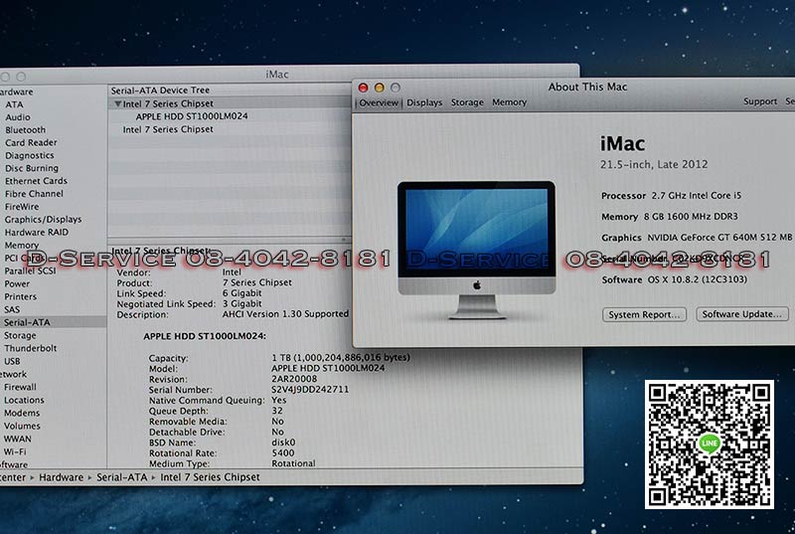The height and width of the screenshot is (534, 795).
Task: Select Wi-Fi in the sidebar
Action: coord(15,451)
